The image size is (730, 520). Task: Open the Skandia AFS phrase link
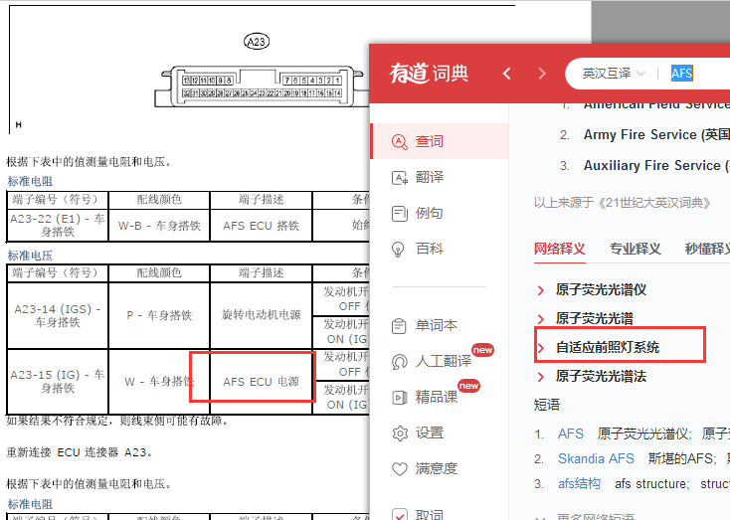(596, 458)
